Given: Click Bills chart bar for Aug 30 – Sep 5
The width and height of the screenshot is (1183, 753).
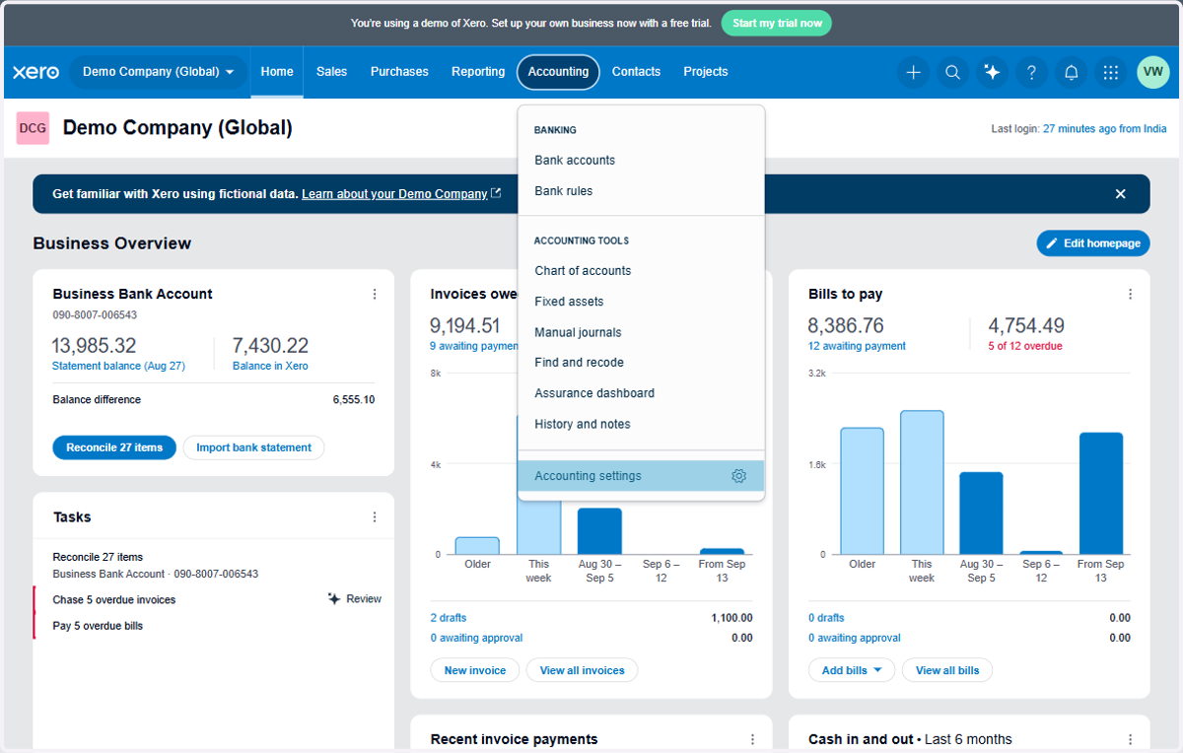Looking at the screenshot, I should click(x=981, y=513).
